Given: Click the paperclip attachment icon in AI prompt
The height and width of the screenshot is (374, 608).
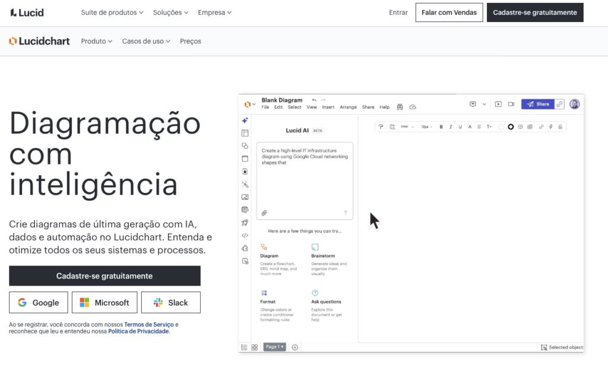Looking at the screenshot, I should [264, 213].
